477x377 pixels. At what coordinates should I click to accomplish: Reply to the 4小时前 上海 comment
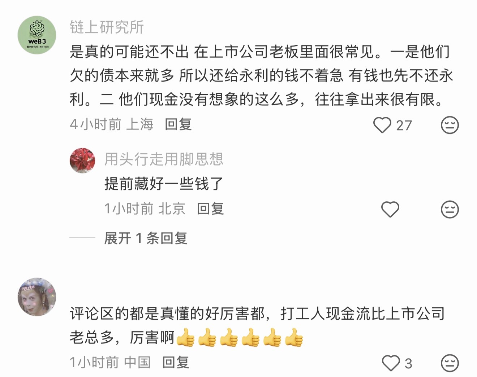point(178,124)
